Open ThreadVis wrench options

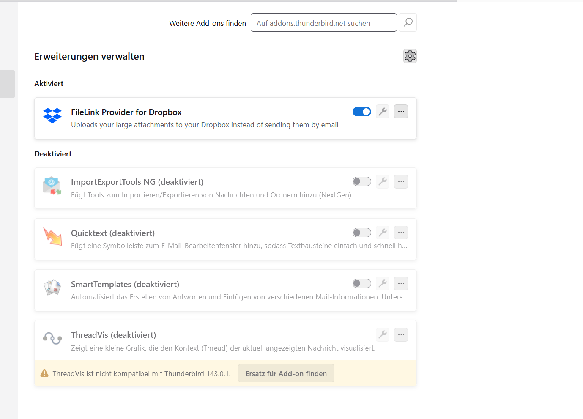click(x=383, y=335)
